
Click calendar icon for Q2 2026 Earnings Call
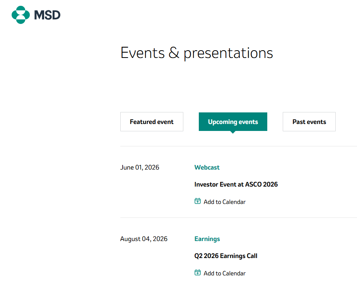pyautogui.click(x=198, y=272)
